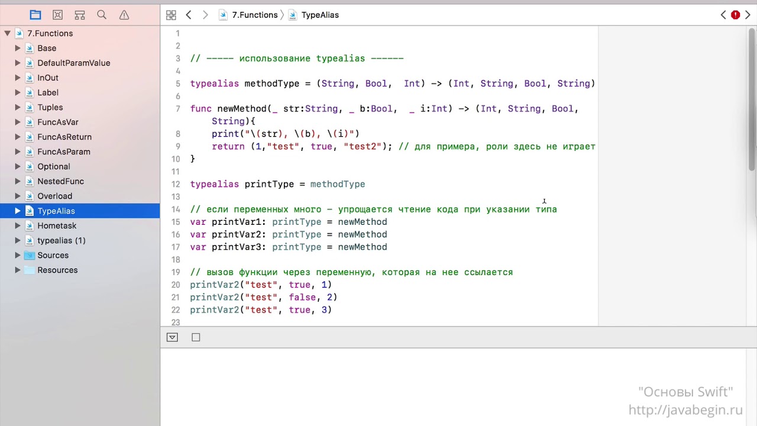Viewport: 757px width, 426px height.
Task: Expand the TypeAlias disclosure triangle
Action: (18, 211)
